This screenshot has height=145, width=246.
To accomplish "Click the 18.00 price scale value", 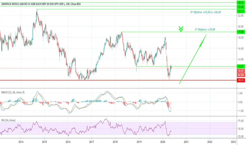I will click(x=241, y=37).
